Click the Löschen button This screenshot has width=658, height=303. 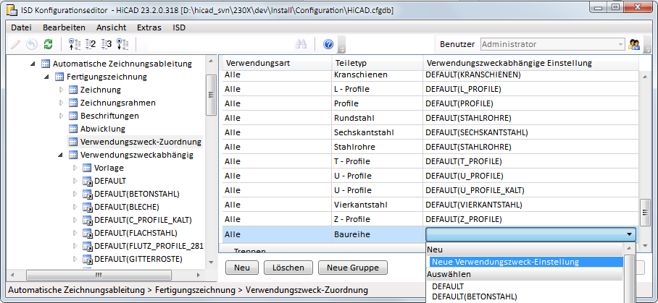coord(288,268)
